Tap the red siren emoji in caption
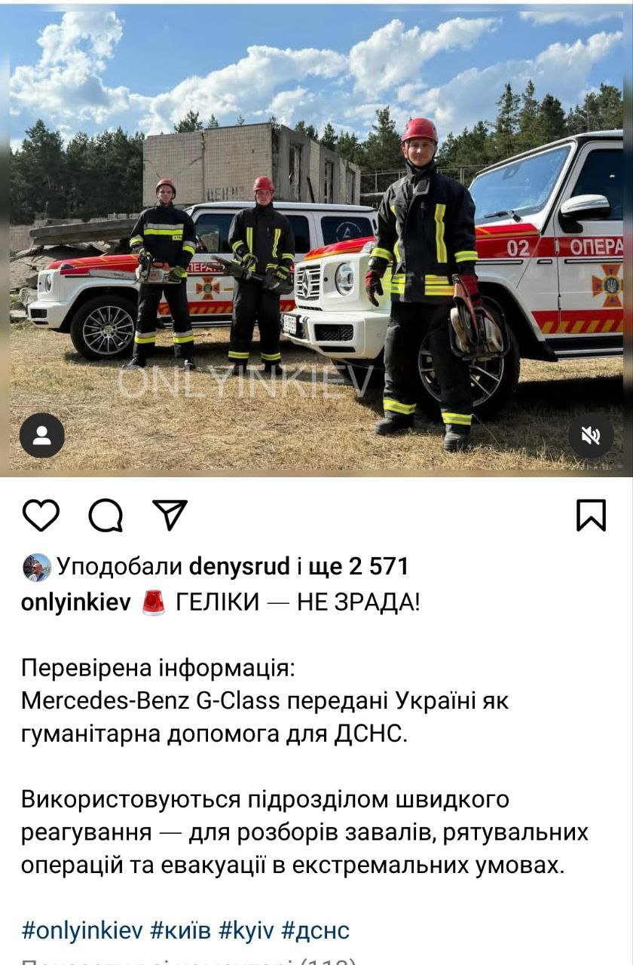 coord(154,602)
